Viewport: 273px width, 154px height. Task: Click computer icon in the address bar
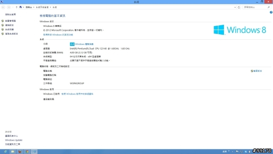(x=21, y=7)
